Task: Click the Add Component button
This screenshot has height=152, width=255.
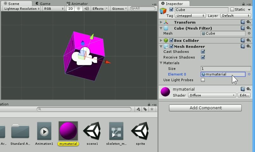Action: point(205,108)
